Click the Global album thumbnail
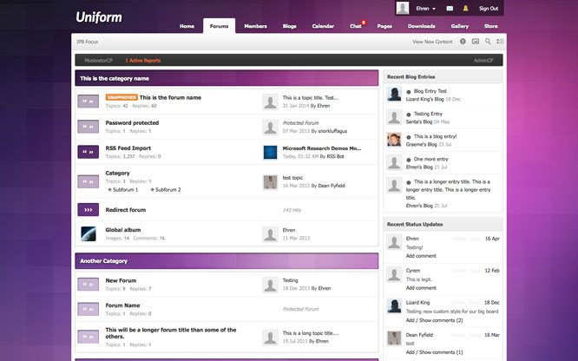 [x=88, y=233]
